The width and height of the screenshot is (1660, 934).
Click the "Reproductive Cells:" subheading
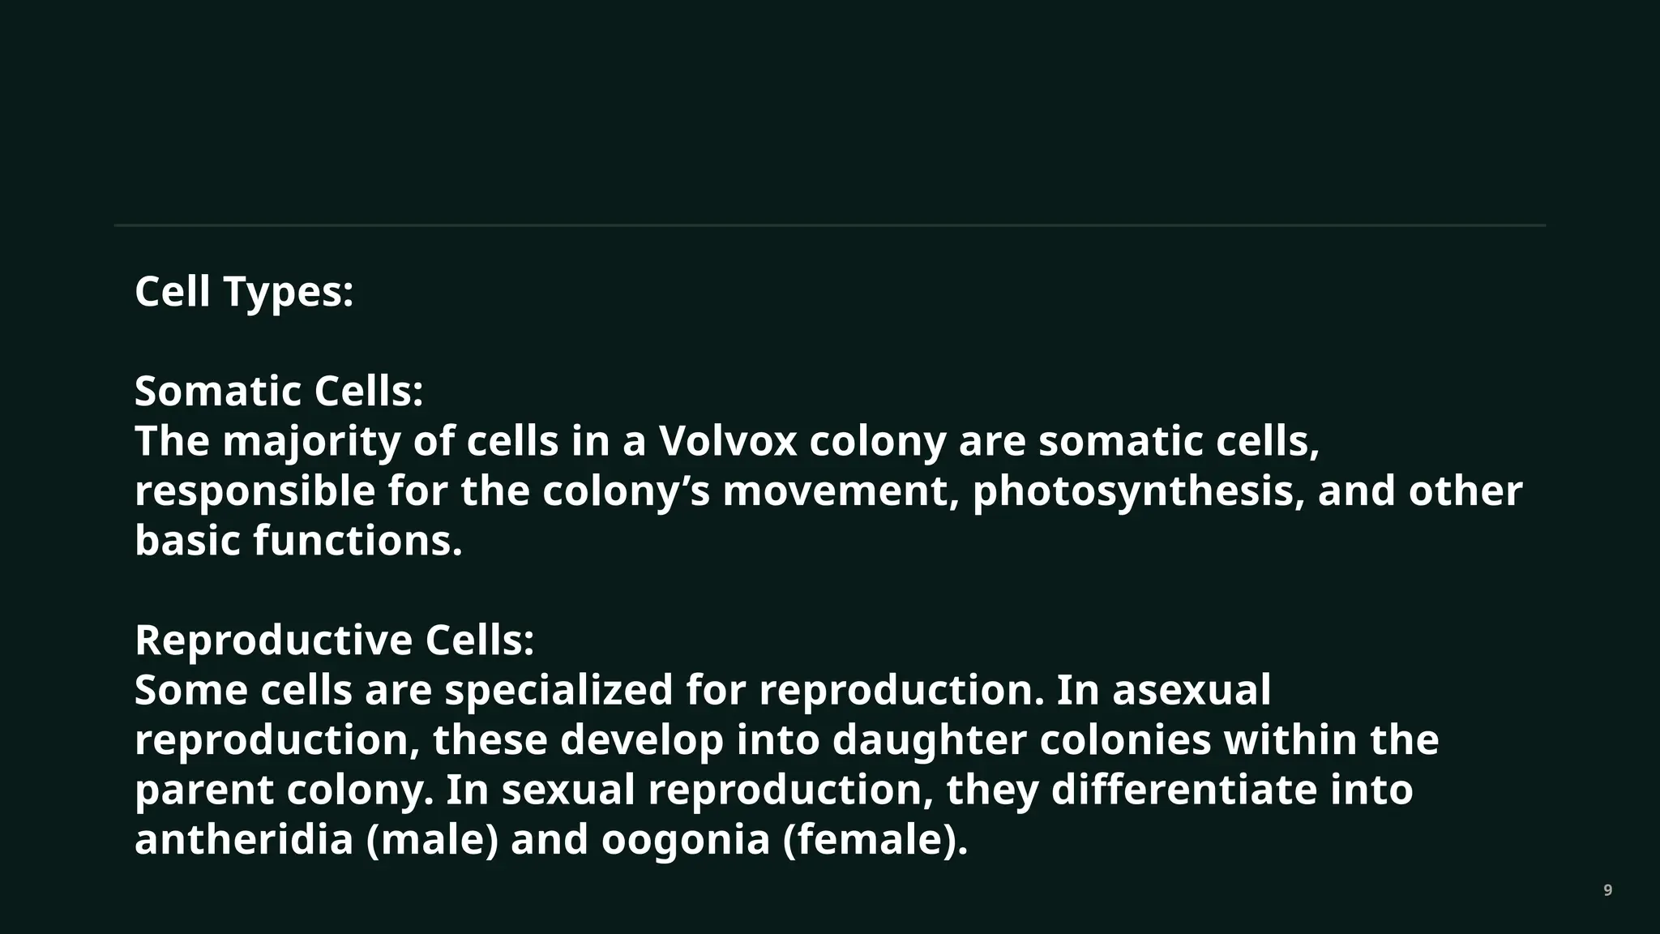(x=335, y=641)
